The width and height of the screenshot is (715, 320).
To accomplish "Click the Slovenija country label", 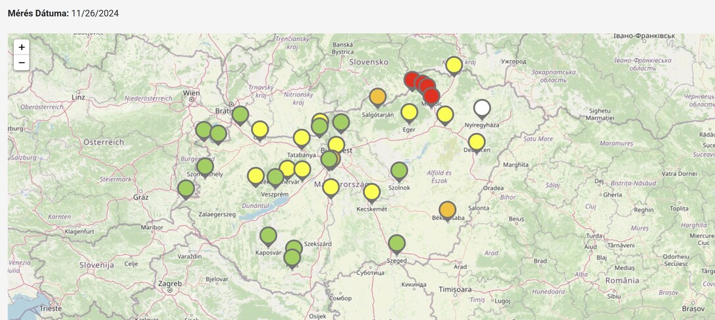I will point(96,265).
